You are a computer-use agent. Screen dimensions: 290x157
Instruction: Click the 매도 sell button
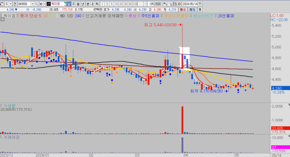[x=192, y=10]
